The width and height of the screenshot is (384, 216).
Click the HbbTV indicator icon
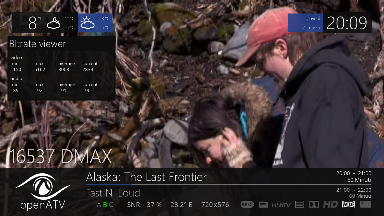[x=281, y=205]
